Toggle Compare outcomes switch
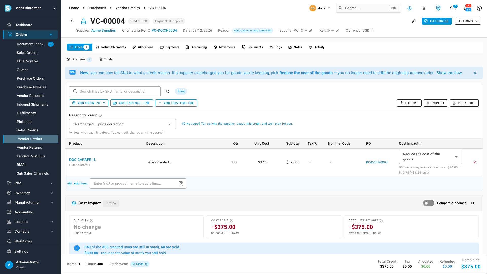The image size is (487, 274). (429, 203)
